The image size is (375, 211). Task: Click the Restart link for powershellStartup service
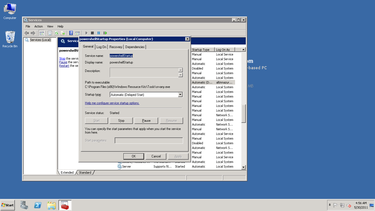point(64,66)
